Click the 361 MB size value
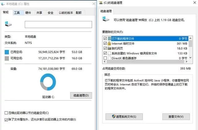 click(x=182, y=44)
